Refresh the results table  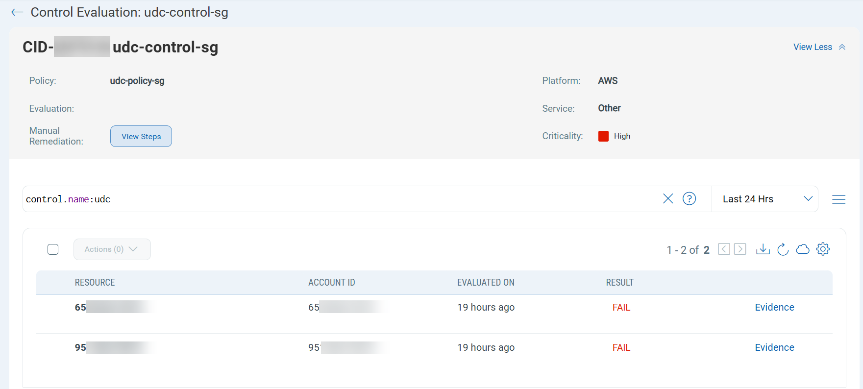783,249
